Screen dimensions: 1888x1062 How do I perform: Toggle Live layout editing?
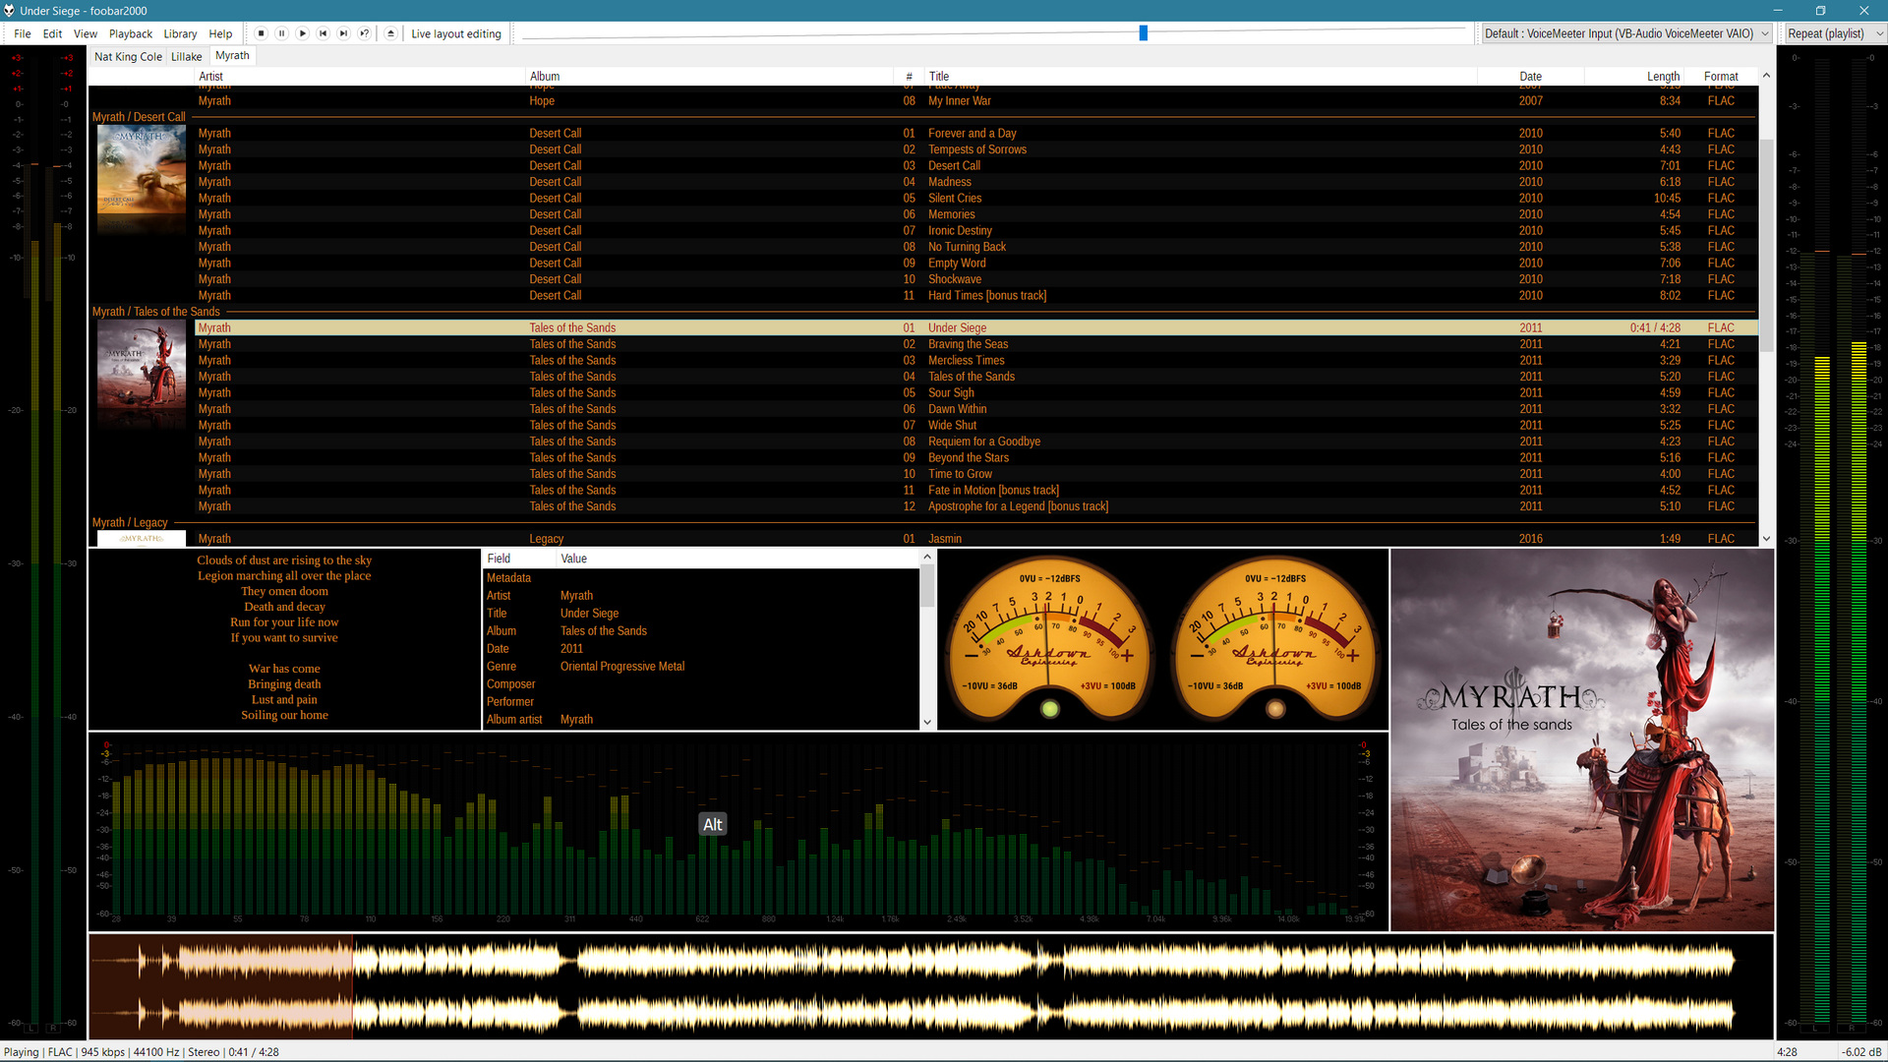(455, 33)
